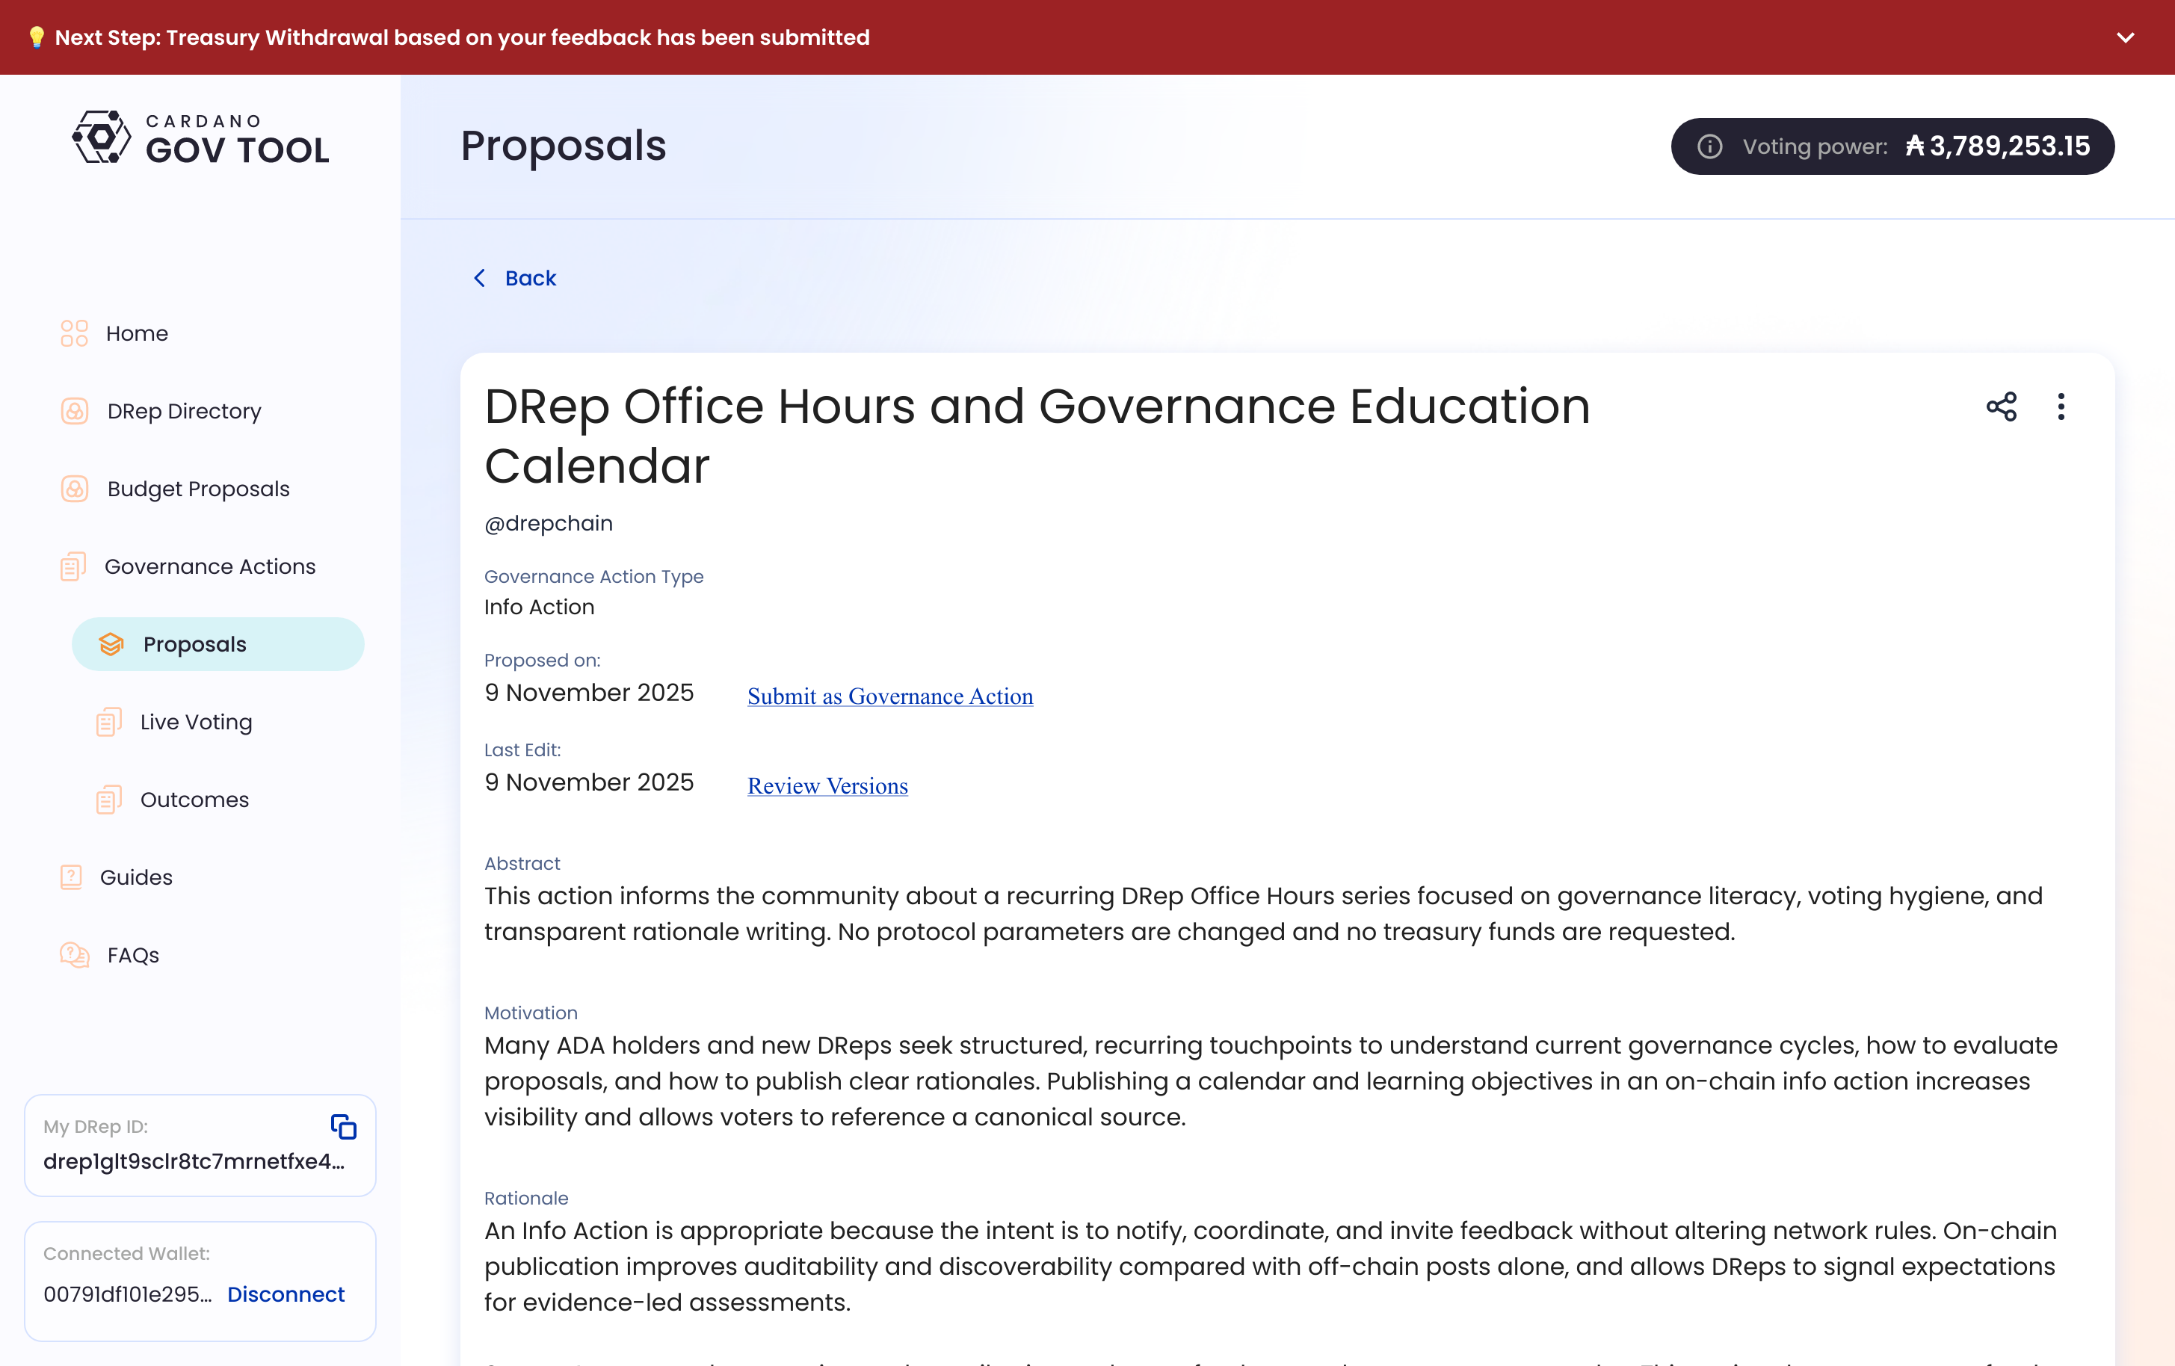Viewport: 2175px width, 1366px height.
Task: Click Submit as Governance Action link
Action: coord(889,696)
